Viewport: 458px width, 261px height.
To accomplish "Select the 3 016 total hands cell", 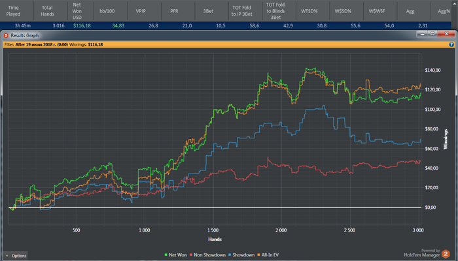I will click(x=58, y=25).
